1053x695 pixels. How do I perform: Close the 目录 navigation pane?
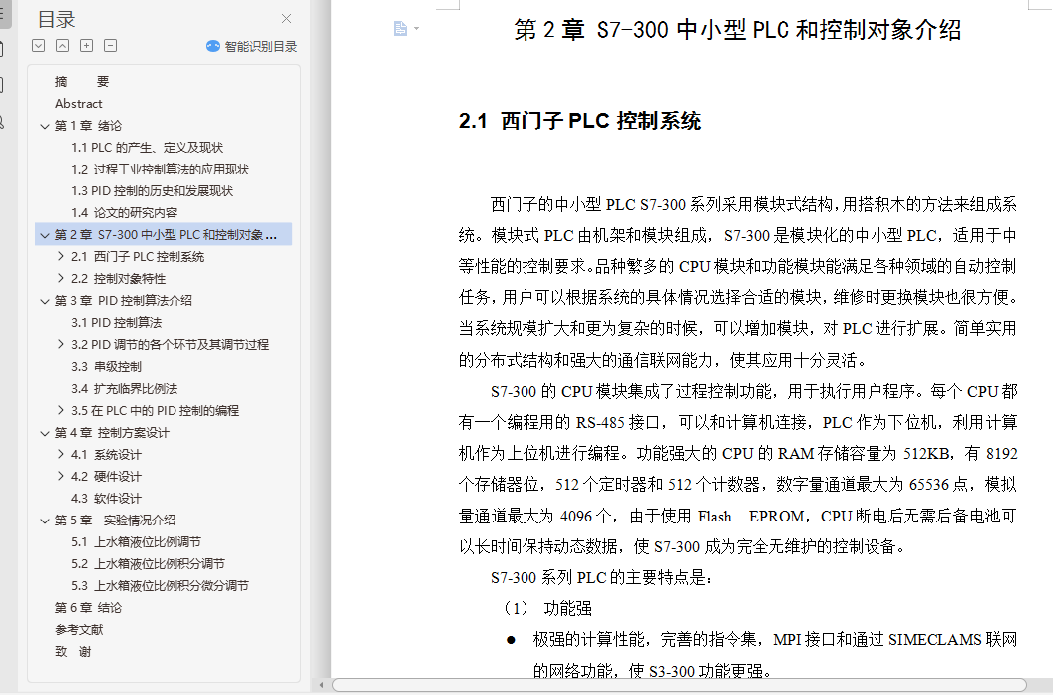[x=287, y=19]
